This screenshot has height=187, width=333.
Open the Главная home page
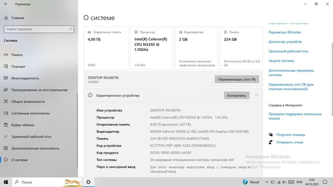[x=18, y=18]
